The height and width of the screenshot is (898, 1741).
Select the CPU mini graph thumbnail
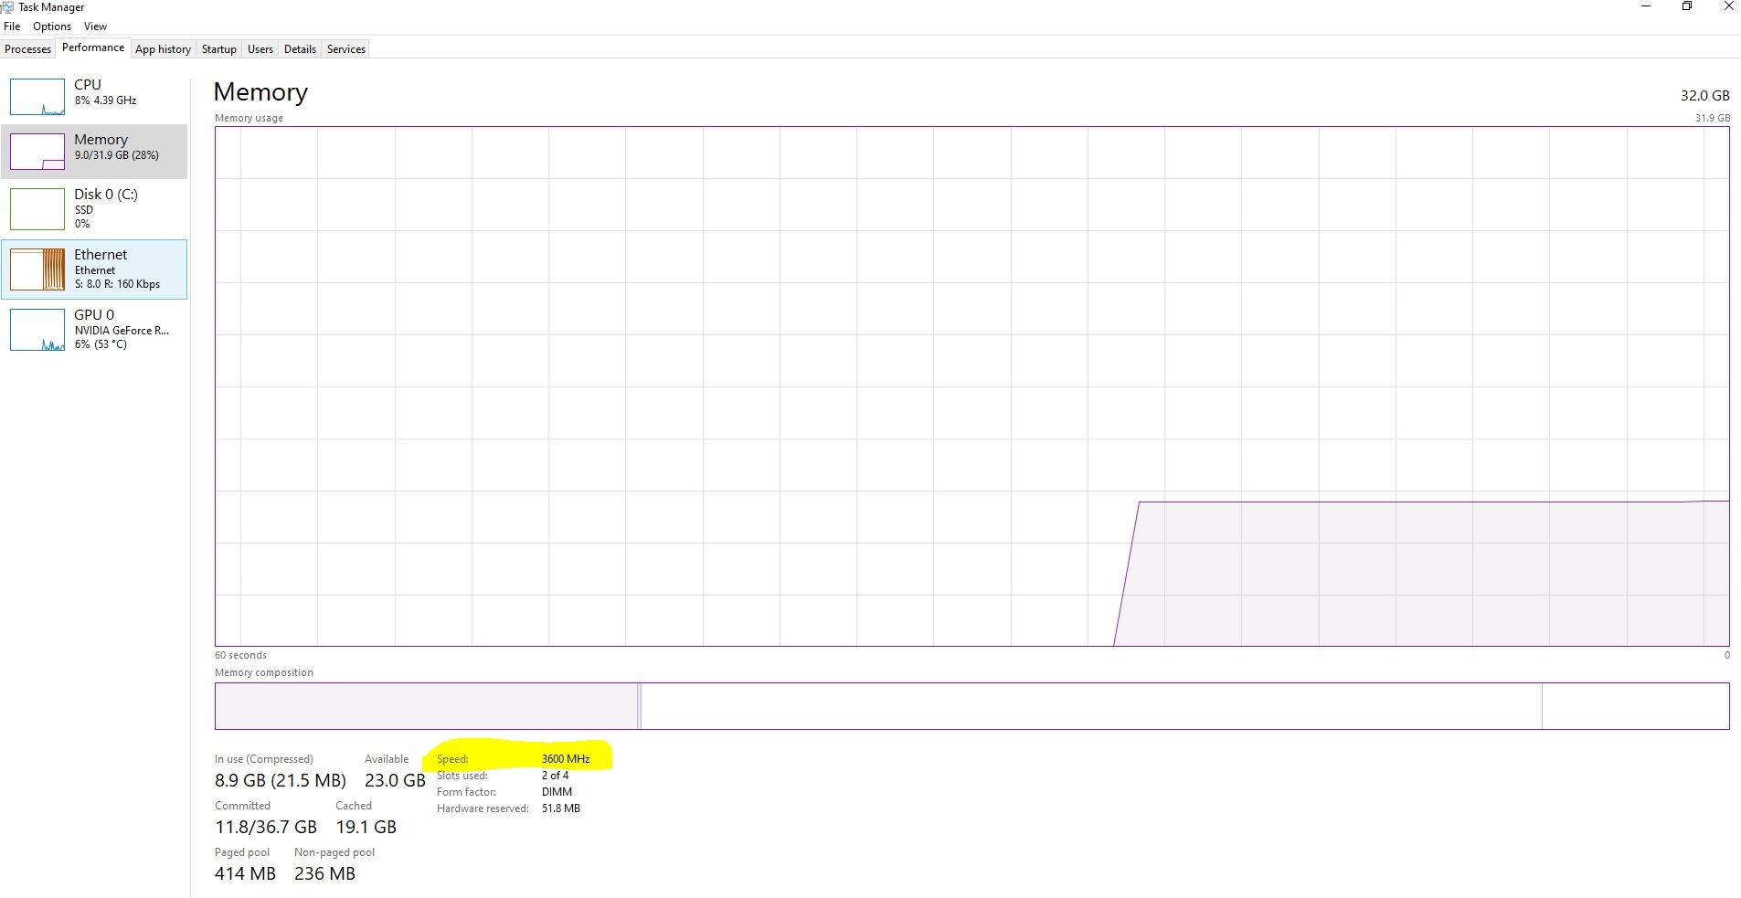click(37, 97)
